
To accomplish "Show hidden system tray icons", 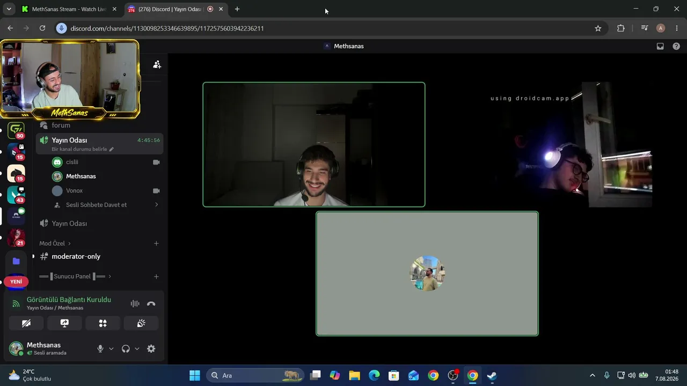I will 592,375.
